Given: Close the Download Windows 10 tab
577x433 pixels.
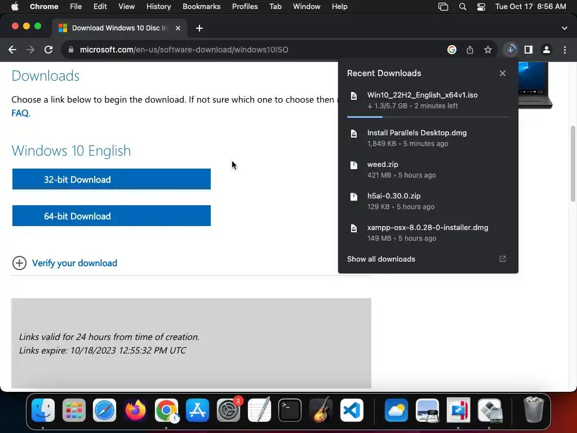Looking at the screenshot, I should [x=178, y=28].
